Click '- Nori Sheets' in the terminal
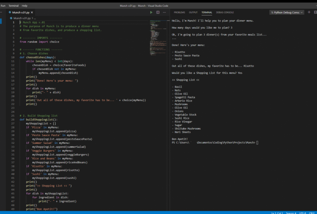The height and width of the screenshot is (214, 317). point(181,132)
